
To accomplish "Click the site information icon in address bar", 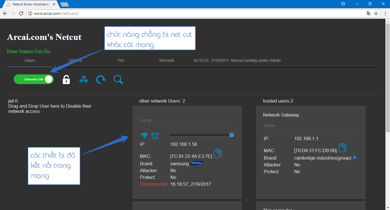I will point(31,13).
